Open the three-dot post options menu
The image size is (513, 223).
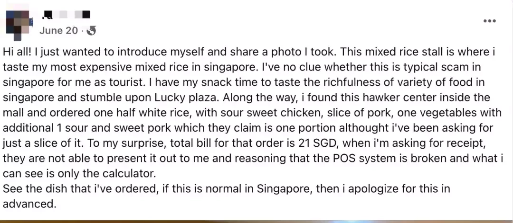point(489,21)
